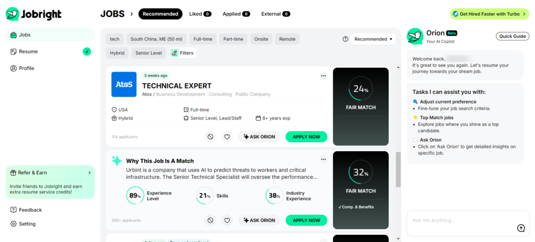
Task: Click the 89% Experience Level ring
Action: [135, 195]
